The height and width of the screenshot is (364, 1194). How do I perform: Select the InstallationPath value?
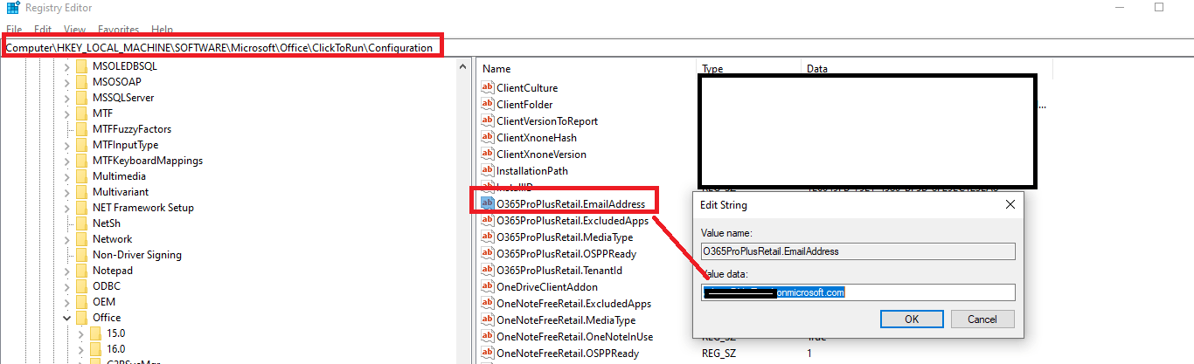pyautogui.click(x=532, y=170)
